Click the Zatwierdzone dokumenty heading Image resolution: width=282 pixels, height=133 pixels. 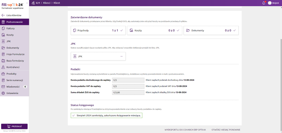[x=87, y=17]
